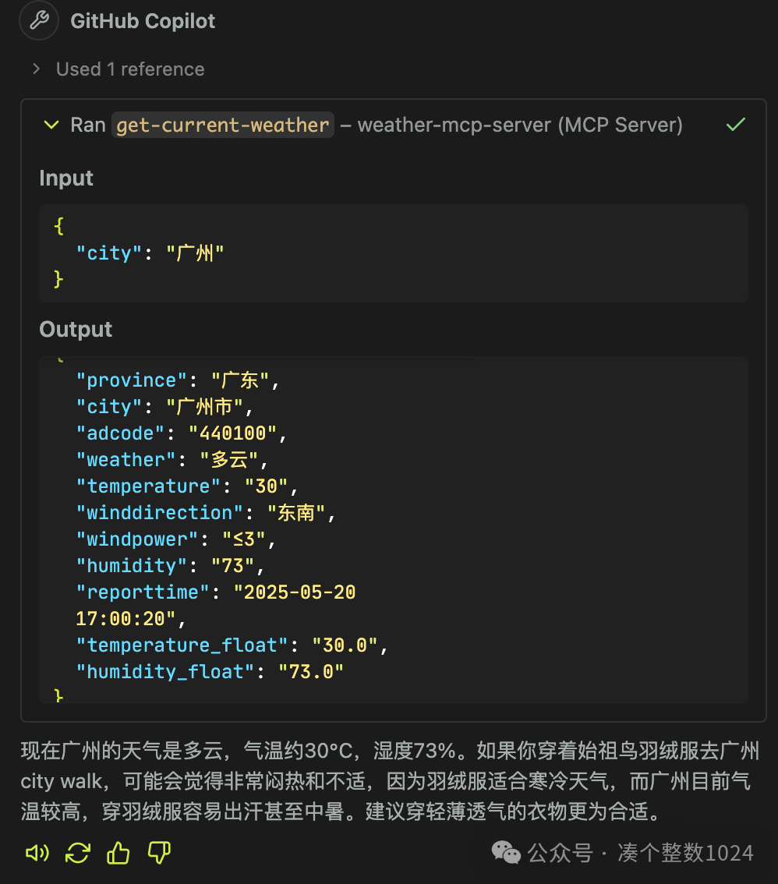Image resolution: width=778 pixels, height=884 pixels.
Task: Click the Input section heading
Action: [66, 178]
